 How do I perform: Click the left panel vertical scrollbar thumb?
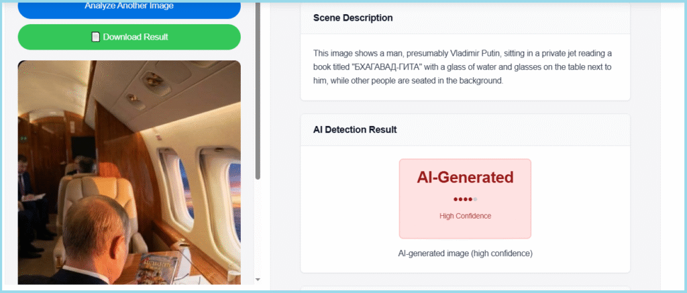(258, 94)
